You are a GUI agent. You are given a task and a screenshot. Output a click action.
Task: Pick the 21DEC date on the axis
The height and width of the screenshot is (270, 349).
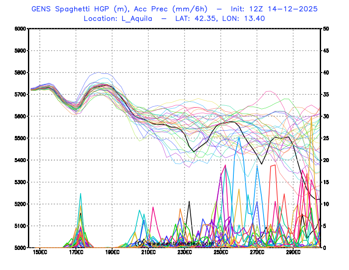148,253
